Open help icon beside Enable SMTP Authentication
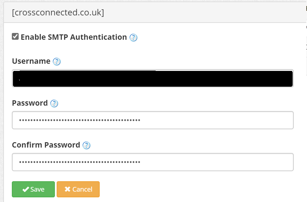Screen dimensions: 307x202 coord(133,38)
